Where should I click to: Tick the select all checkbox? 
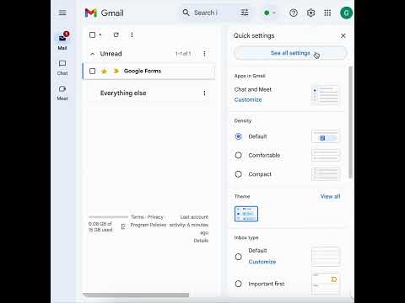[x=92, y=35]
